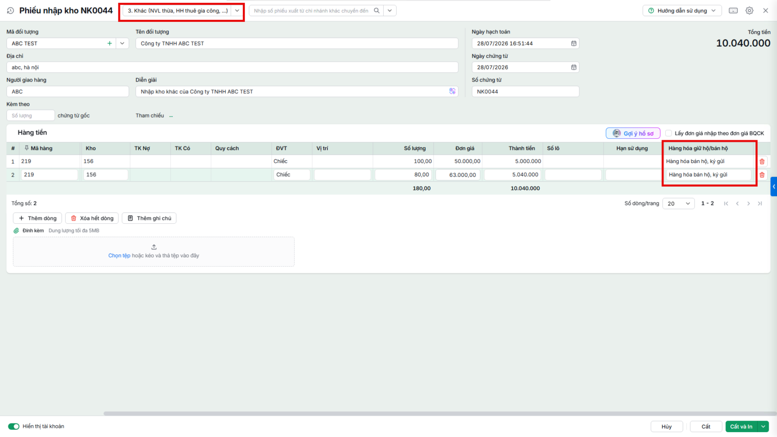
Task: Open the Mã đối tượng dropdown arrow
Action: pos(122,43)
